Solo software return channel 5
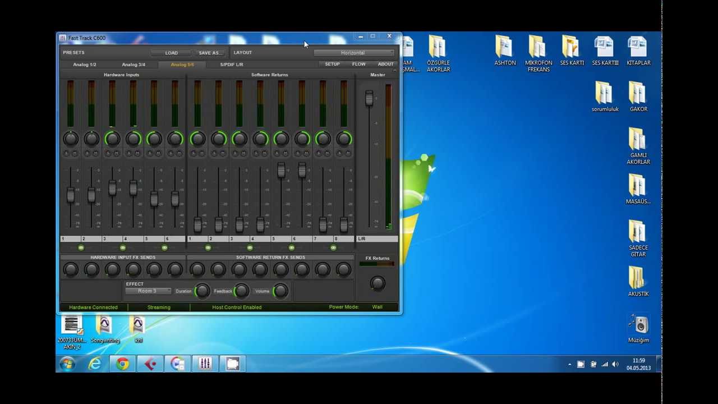 tap(277, 153)
